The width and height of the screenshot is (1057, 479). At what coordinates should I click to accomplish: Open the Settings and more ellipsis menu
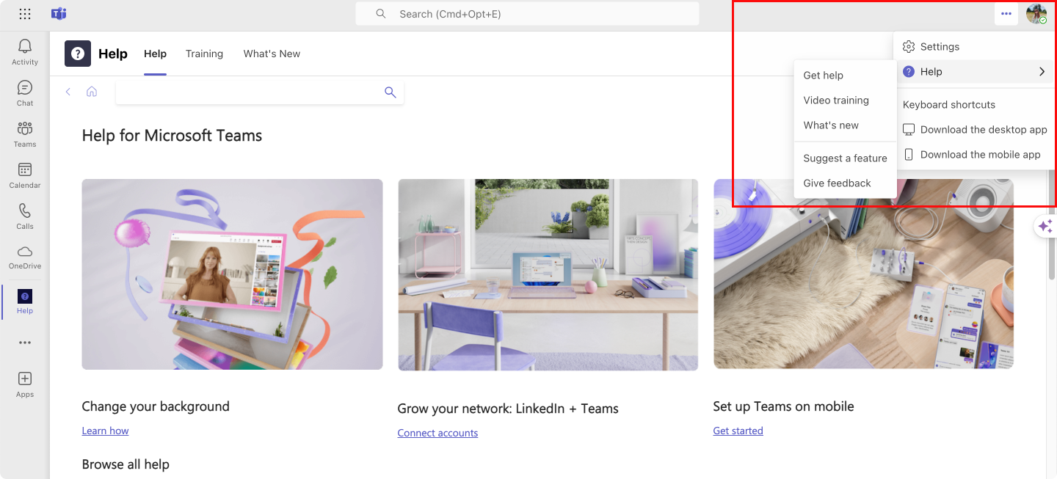point(1006,14)
